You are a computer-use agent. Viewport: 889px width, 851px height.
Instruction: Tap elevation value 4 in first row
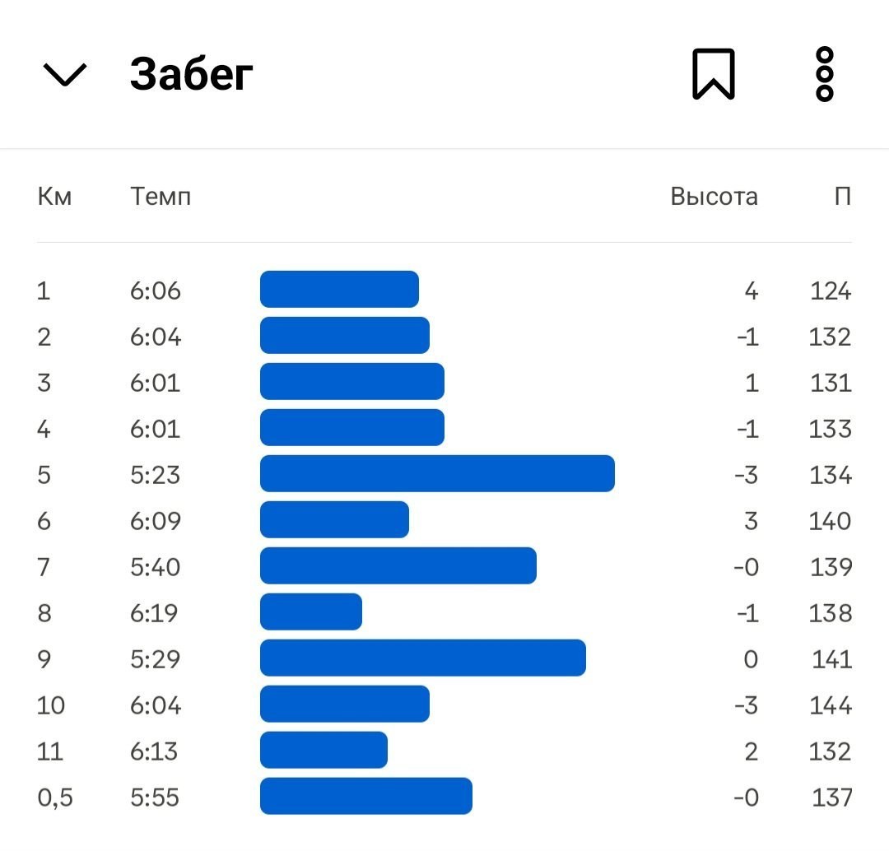click(752, 291)
